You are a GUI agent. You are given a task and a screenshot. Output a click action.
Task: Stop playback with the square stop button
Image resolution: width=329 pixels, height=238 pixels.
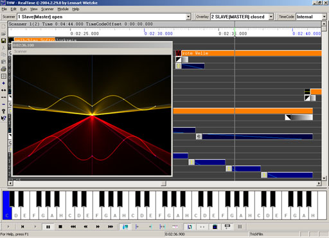click(60, 226)
